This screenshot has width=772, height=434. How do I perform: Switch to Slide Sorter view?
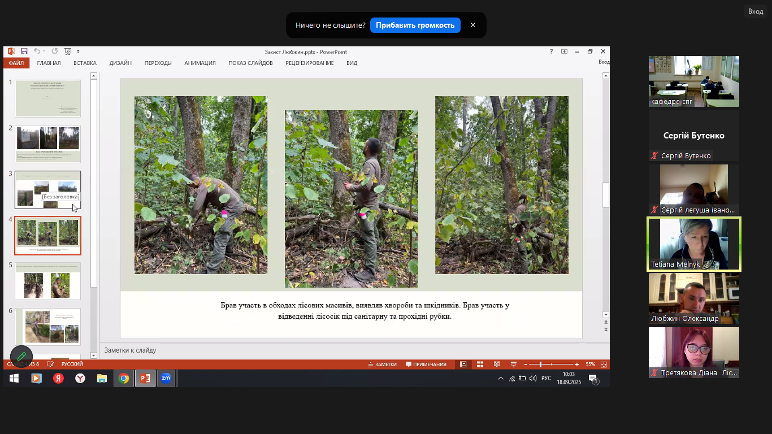pyautogui.click(x=480, y=364)
